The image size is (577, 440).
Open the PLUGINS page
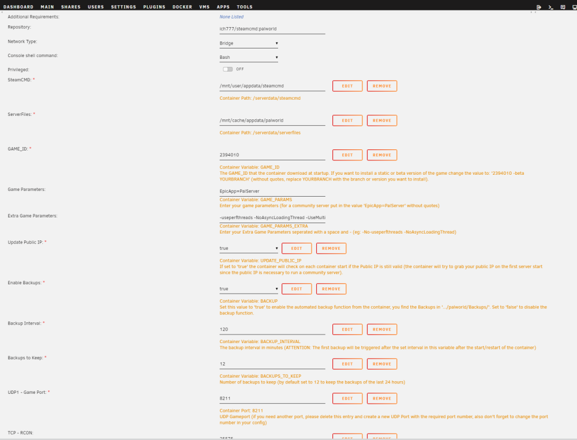coord(154,7)
